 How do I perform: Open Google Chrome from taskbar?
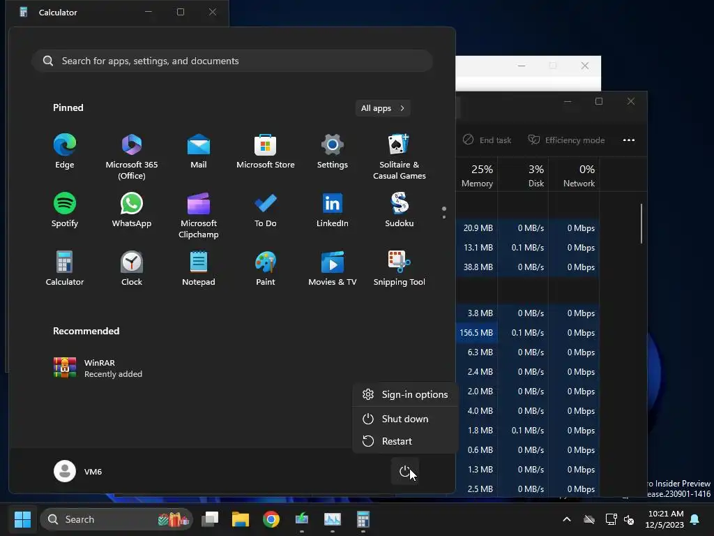pos(271,519)
